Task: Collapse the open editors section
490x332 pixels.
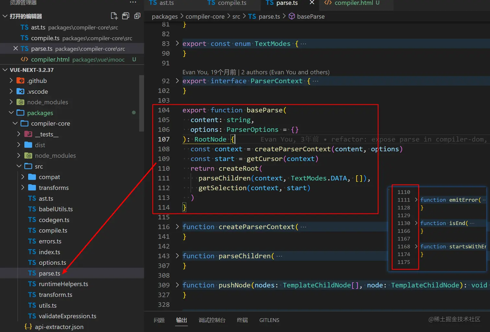Action: pyautogui.click(x=5, y=16)
